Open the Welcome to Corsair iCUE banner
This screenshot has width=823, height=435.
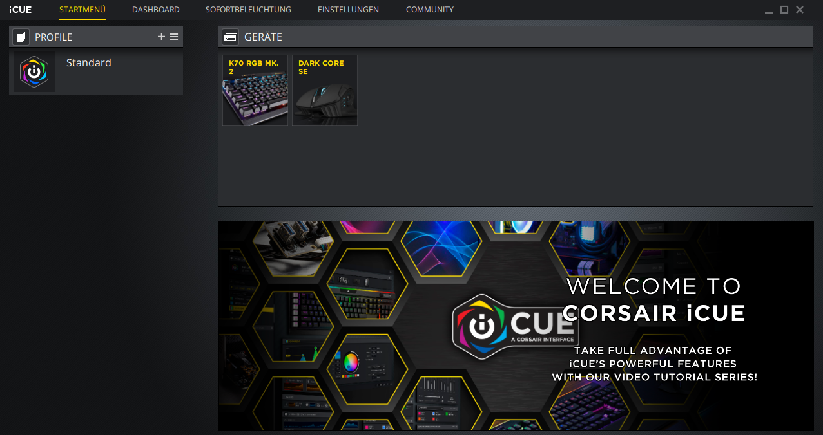pos(516,326)
